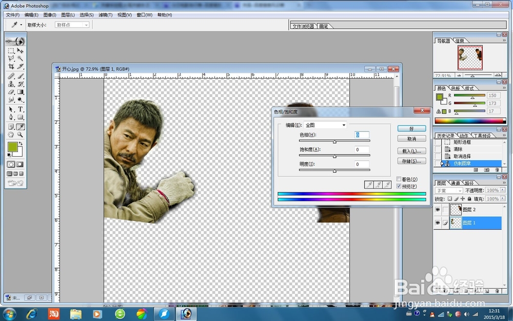Click the add-to-sample eyedropper in Hue/Saturation dialog
The width and height of the screenshot is (513, 321).
coord(378,185)
